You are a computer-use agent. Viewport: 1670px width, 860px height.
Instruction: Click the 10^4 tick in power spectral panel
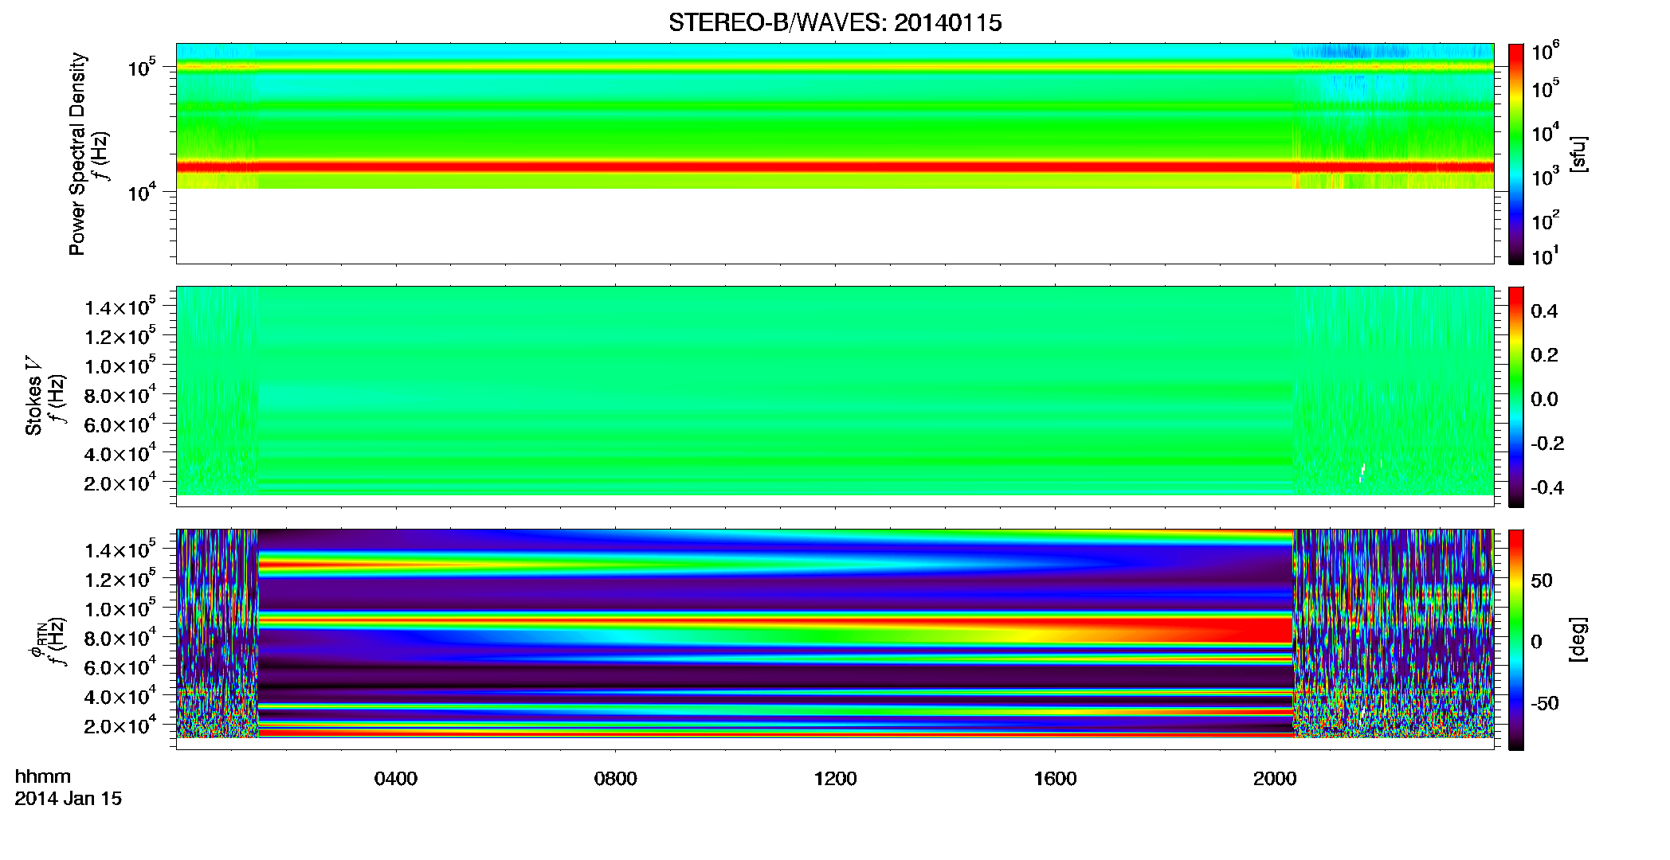tap(141, 192)
